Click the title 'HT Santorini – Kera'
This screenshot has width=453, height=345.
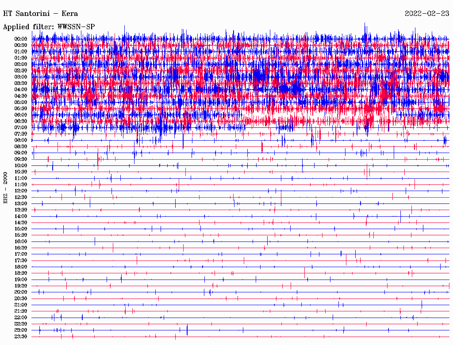pos(40,14)
